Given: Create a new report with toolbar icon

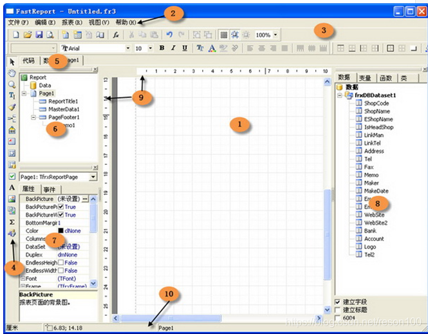Looking at the screenshot, I should (x=16, y=35).
